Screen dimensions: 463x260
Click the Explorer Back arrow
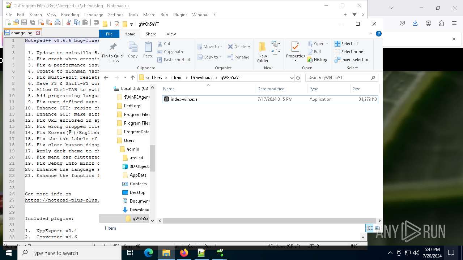click(x=106, y=78)
